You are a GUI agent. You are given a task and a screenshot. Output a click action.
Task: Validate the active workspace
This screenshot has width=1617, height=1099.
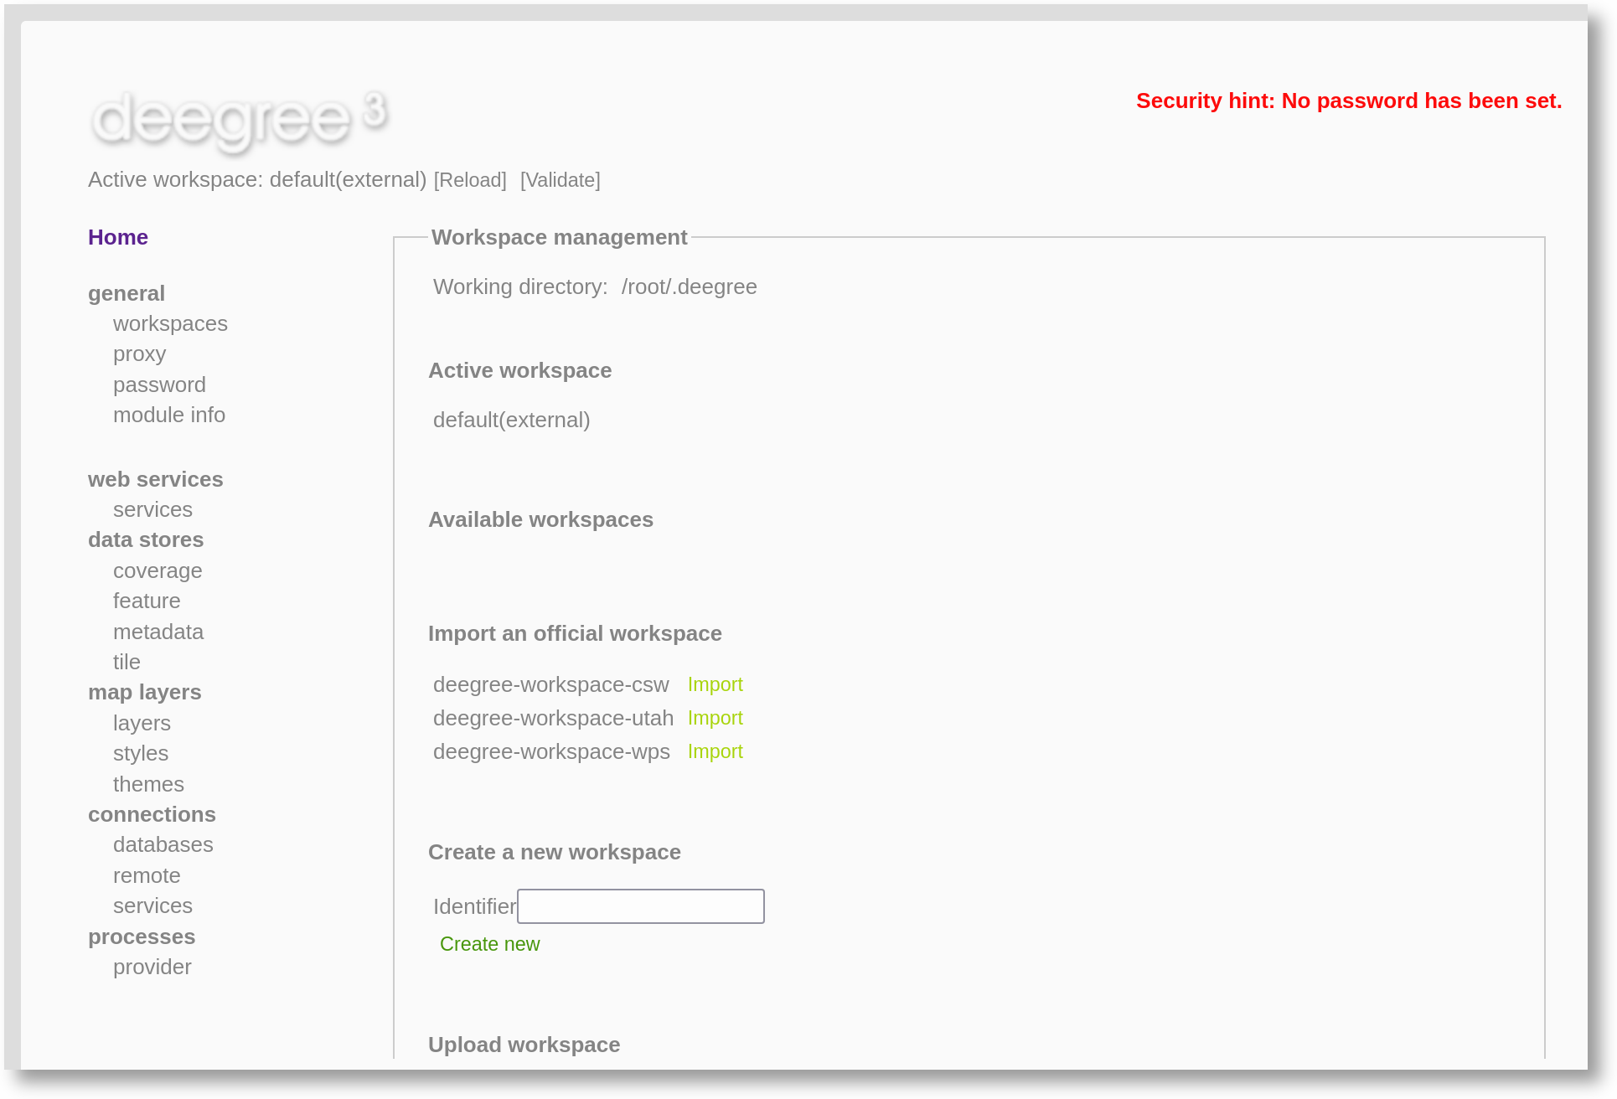pos(560,180)
